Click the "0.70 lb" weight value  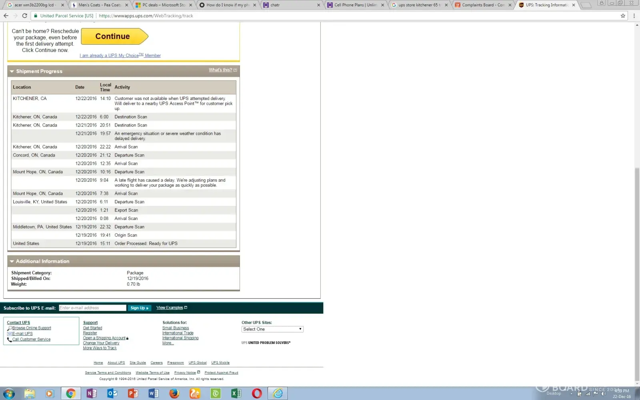134,284
